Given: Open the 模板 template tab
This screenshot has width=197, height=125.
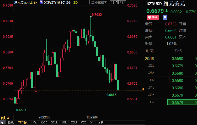Looking at the screenshot, I should pyautogui.click(x=11, y=122).
